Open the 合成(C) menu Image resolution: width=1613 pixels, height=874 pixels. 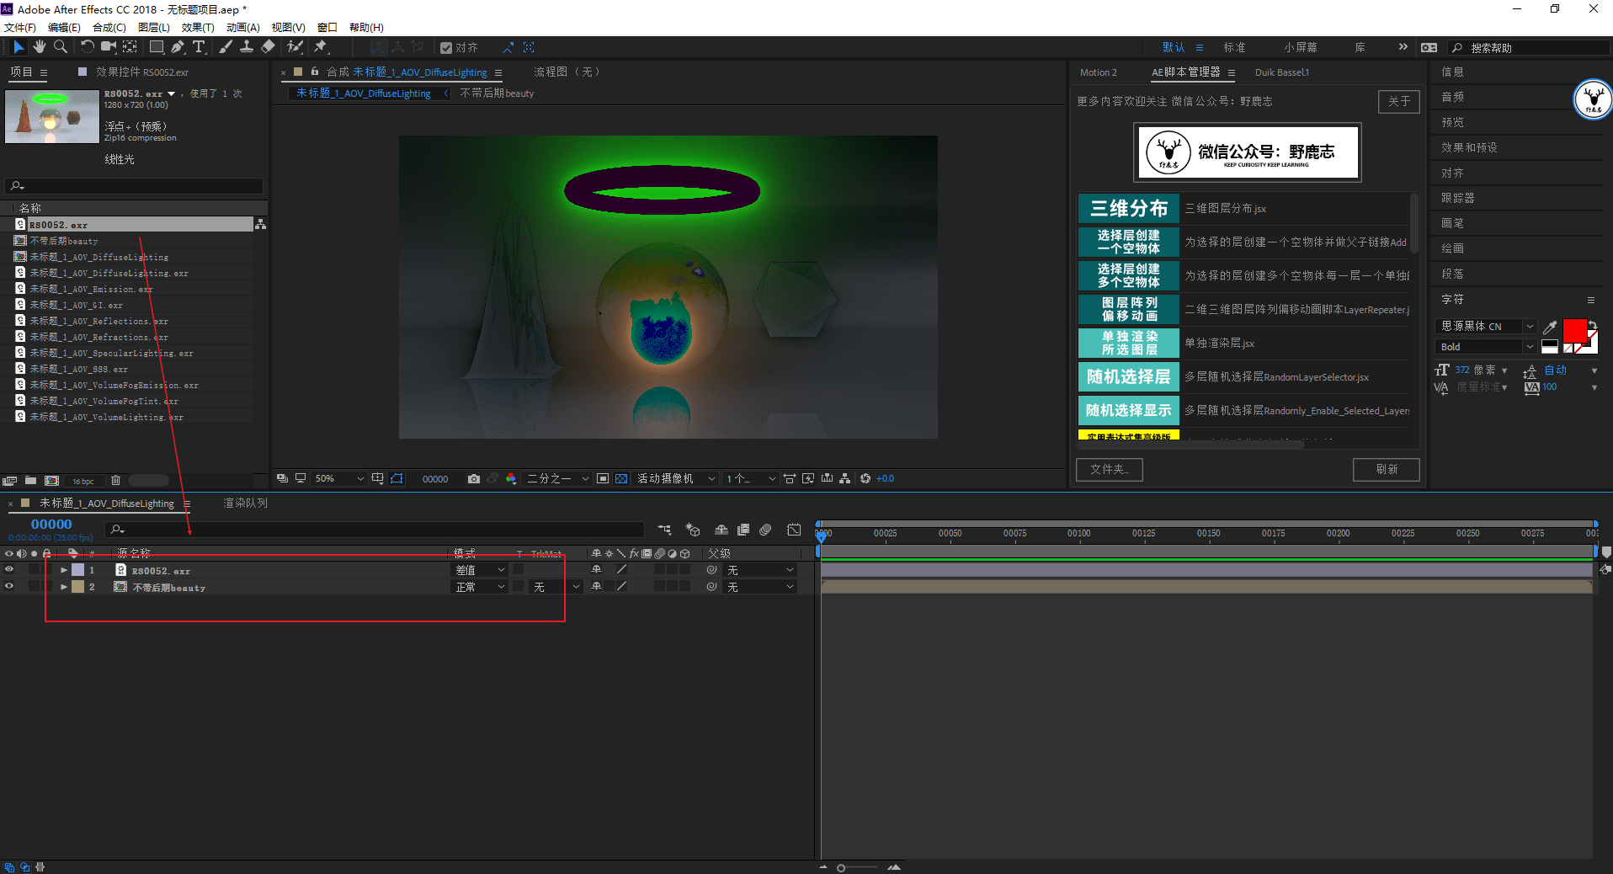click(x=109, y=28)
